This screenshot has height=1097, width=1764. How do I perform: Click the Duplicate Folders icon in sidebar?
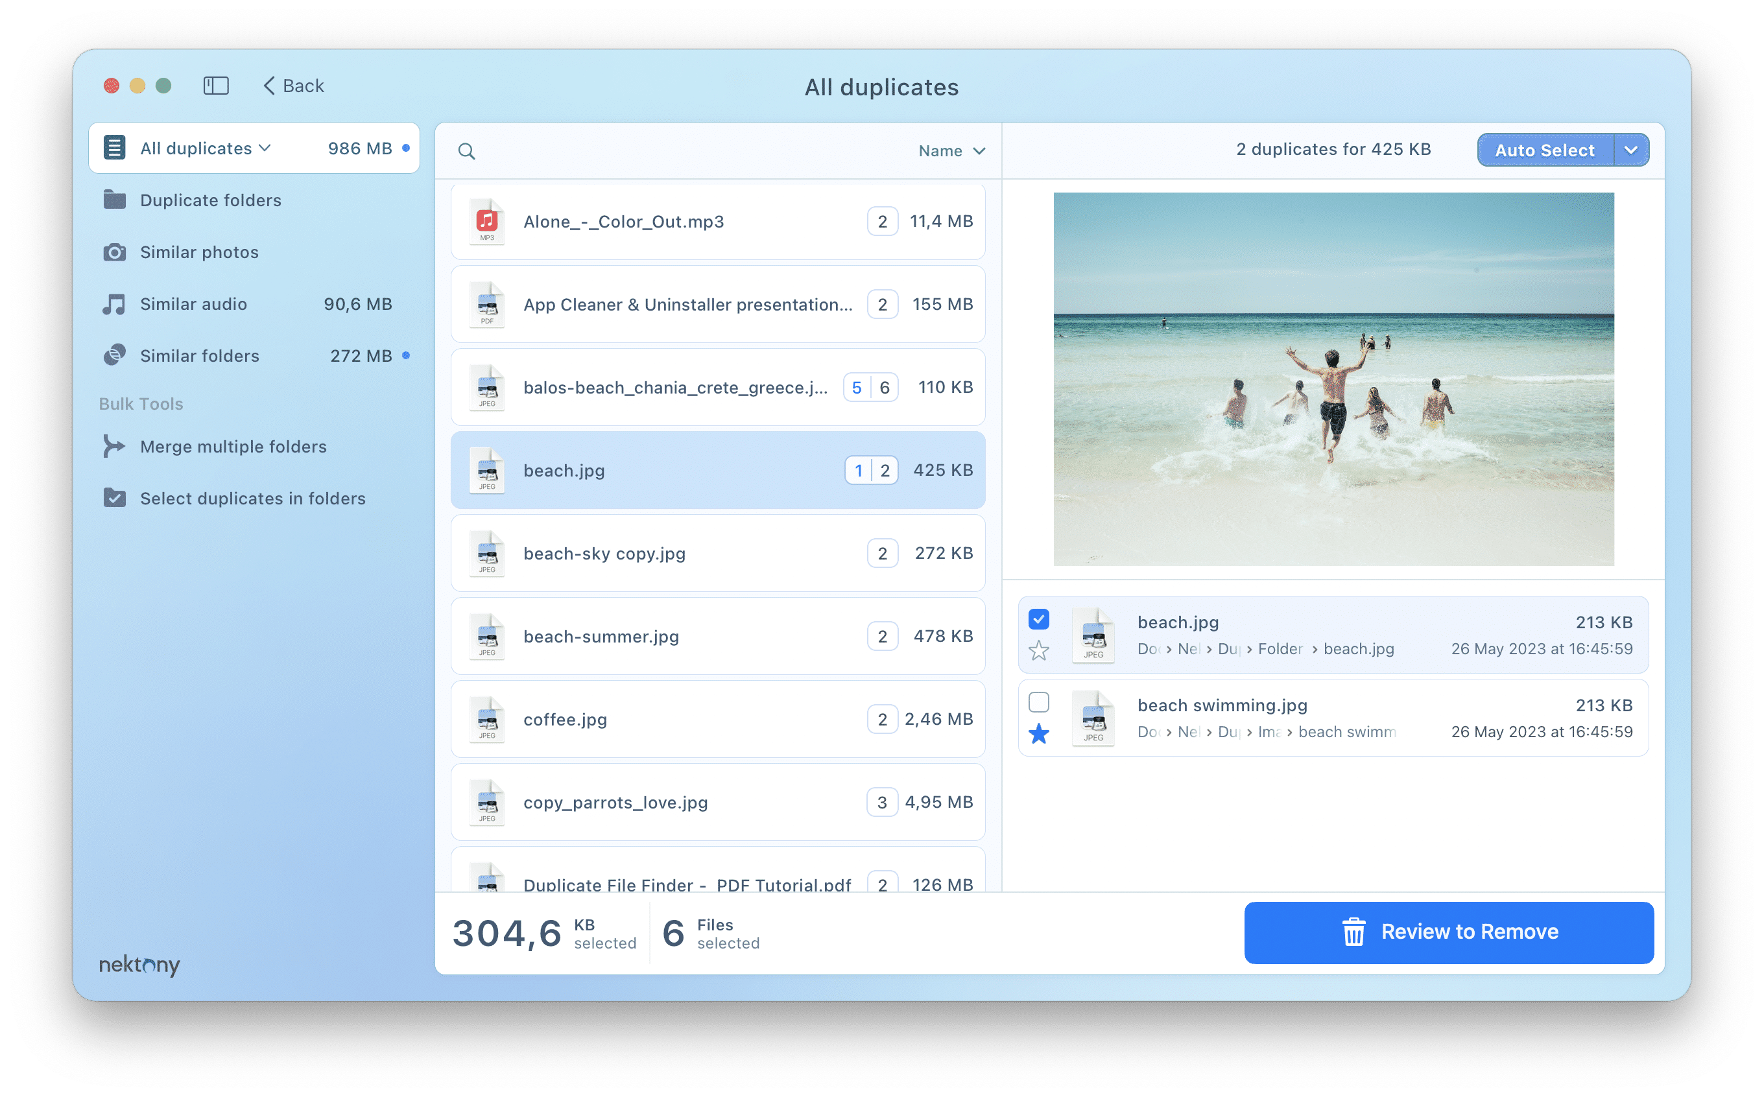(115, 200)
